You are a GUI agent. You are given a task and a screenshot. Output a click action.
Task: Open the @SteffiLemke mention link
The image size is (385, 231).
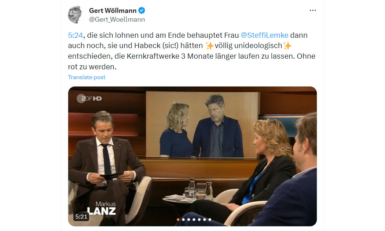pyautogui.click(x=264, y=35)
